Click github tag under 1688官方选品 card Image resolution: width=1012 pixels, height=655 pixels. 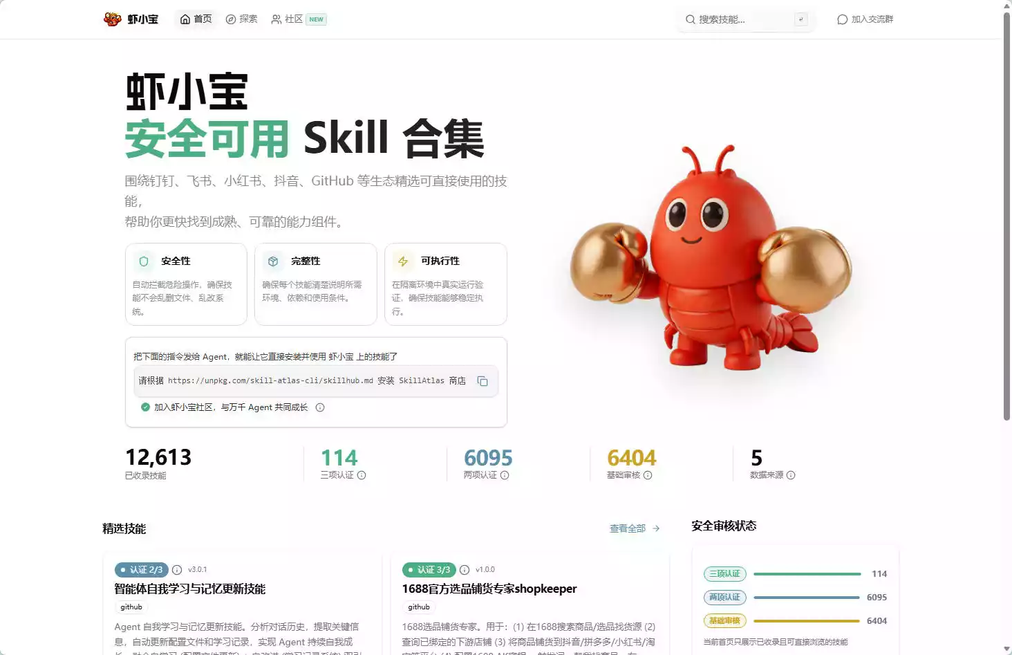tap(419, 607)
